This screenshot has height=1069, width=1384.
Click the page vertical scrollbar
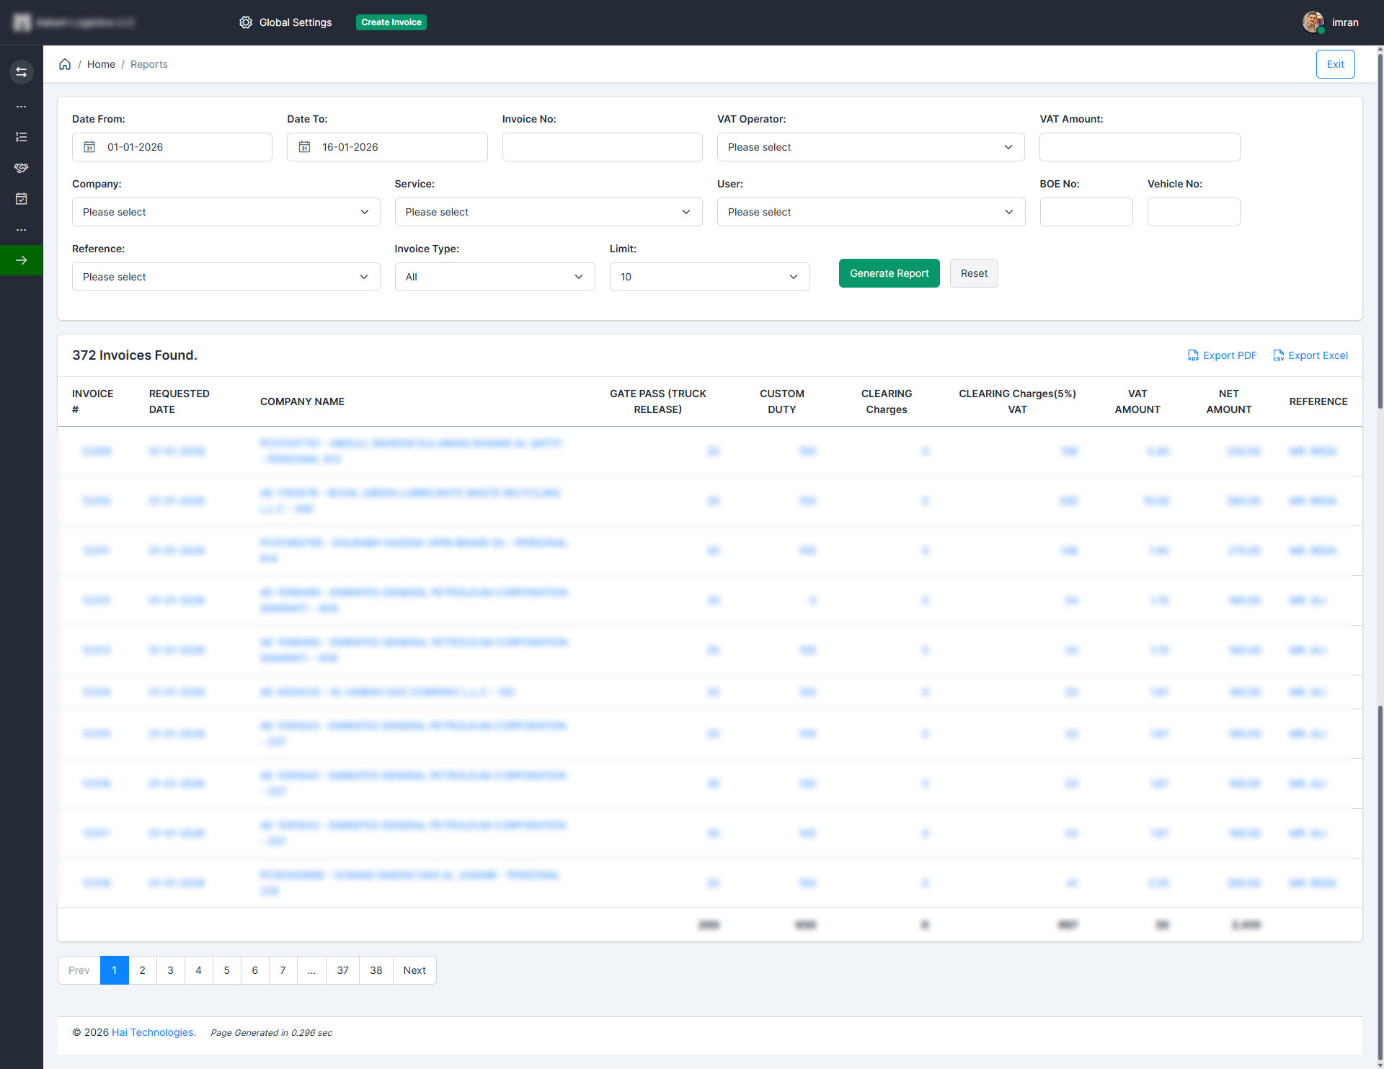tap(1380, 231)
